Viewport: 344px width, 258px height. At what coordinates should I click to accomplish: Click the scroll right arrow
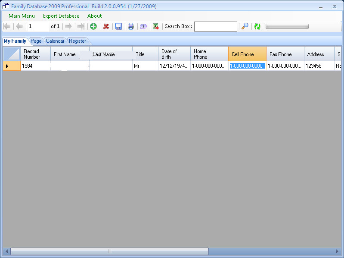[x=337, y=251]
